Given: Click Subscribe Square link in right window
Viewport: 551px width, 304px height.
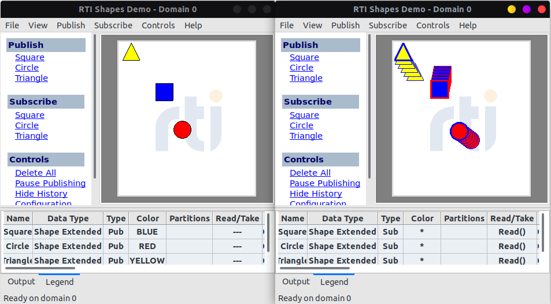Looking at the screenshot, I should (x=304, y=115).
